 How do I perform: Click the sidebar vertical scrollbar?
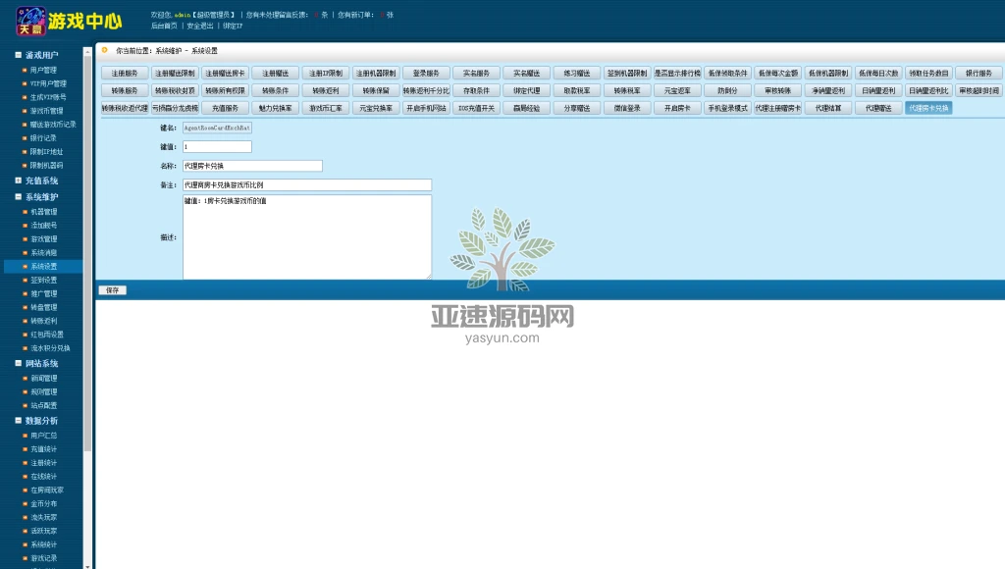(x=87, y=294)
